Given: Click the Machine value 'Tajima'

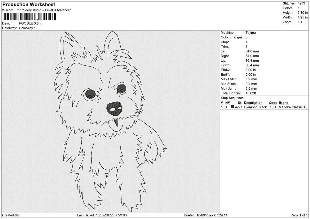Looking at the screenshot, I should click(251, 33).
